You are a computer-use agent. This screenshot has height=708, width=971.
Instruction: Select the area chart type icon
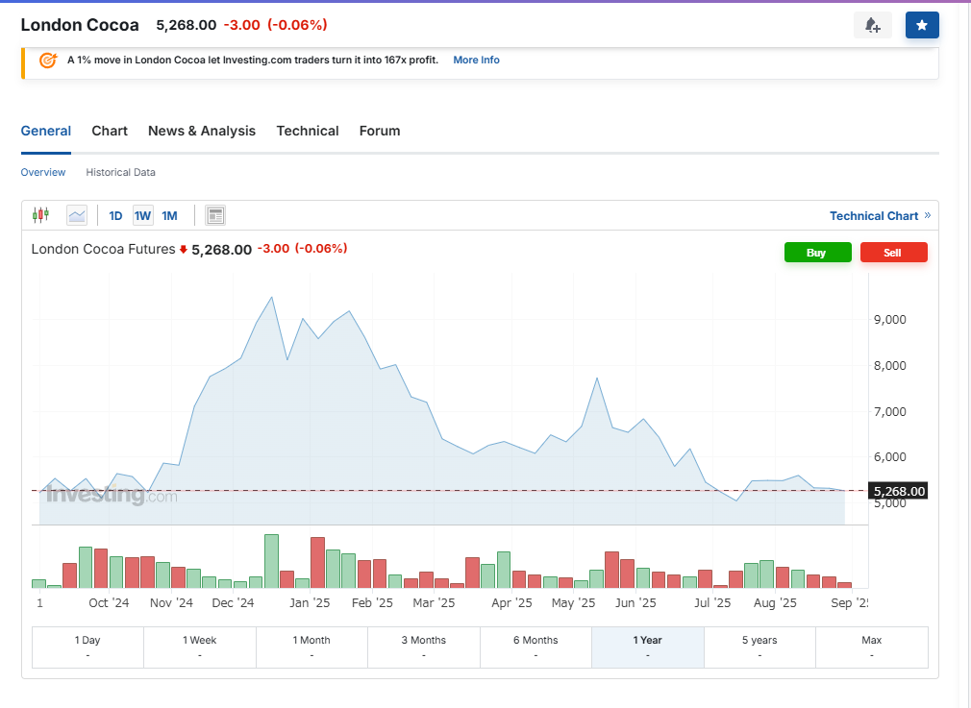(77, 215)
